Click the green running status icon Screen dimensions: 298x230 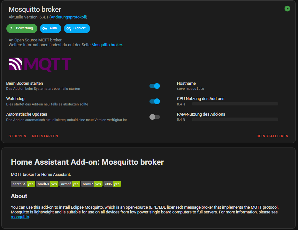click(x=287, y=9)
